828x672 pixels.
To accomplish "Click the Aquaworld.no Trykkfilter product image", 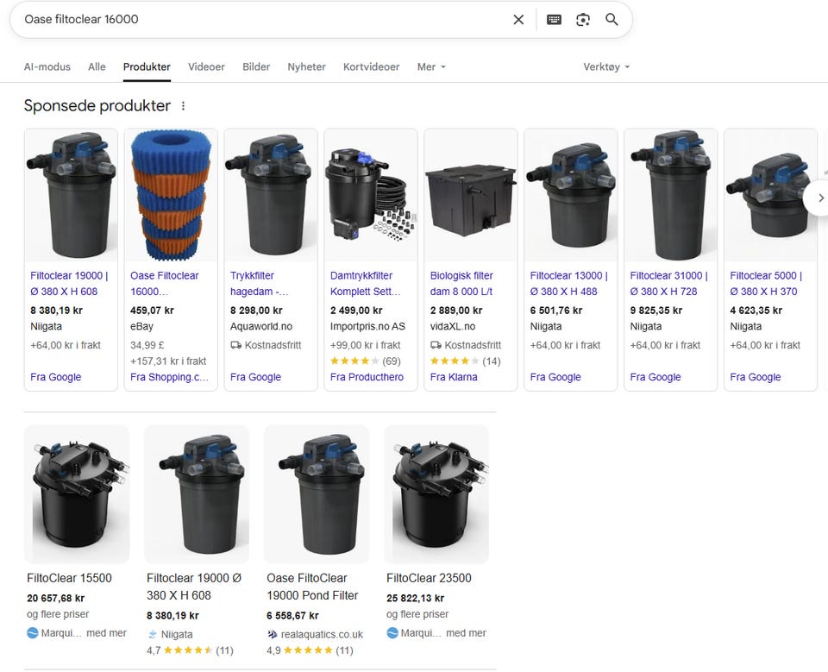I will 271,195.
